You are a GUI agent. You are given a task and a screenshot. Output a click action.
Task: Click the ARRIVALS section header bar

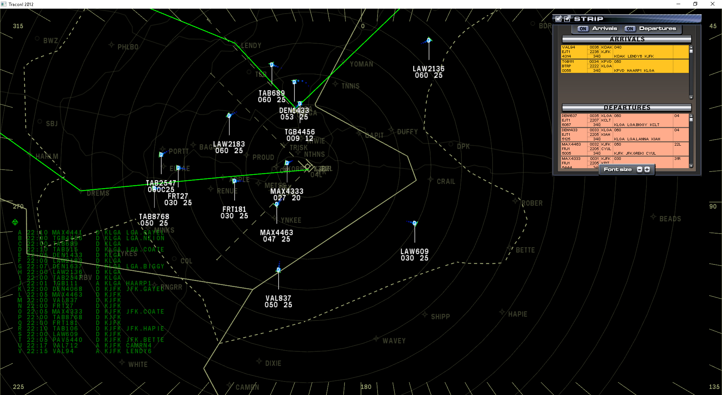click(x=626, y=39)
